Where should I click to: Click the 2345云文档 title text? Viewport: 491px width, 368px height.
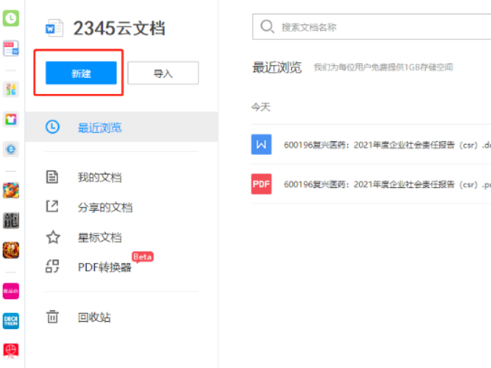pos(119,28)
